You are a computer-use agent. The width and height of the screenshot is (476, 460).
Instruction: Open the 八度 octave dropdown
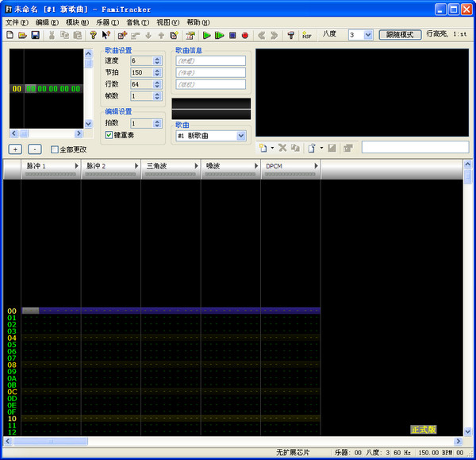(x=367, y=35)
